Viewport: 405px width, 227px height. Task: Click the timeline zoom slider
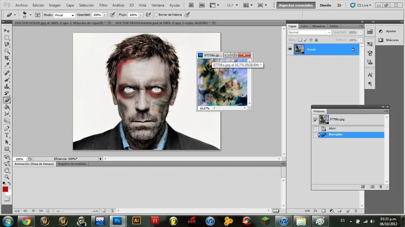click(76, 211)
